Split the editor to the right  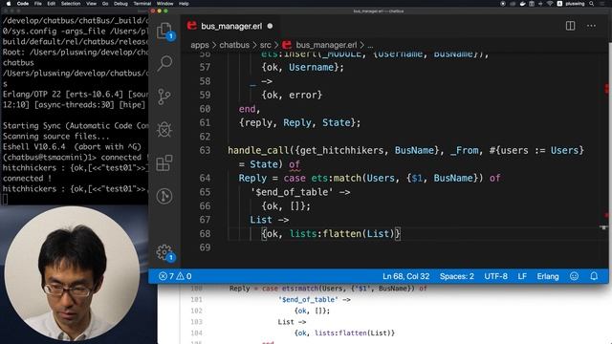[570, 26]
